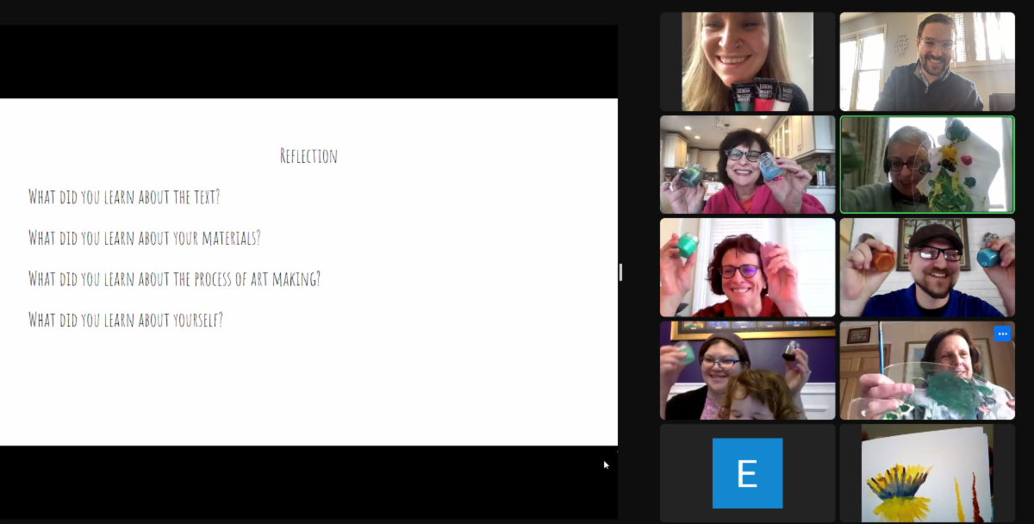Click the Reflection slide title

[x=308, y=156]
